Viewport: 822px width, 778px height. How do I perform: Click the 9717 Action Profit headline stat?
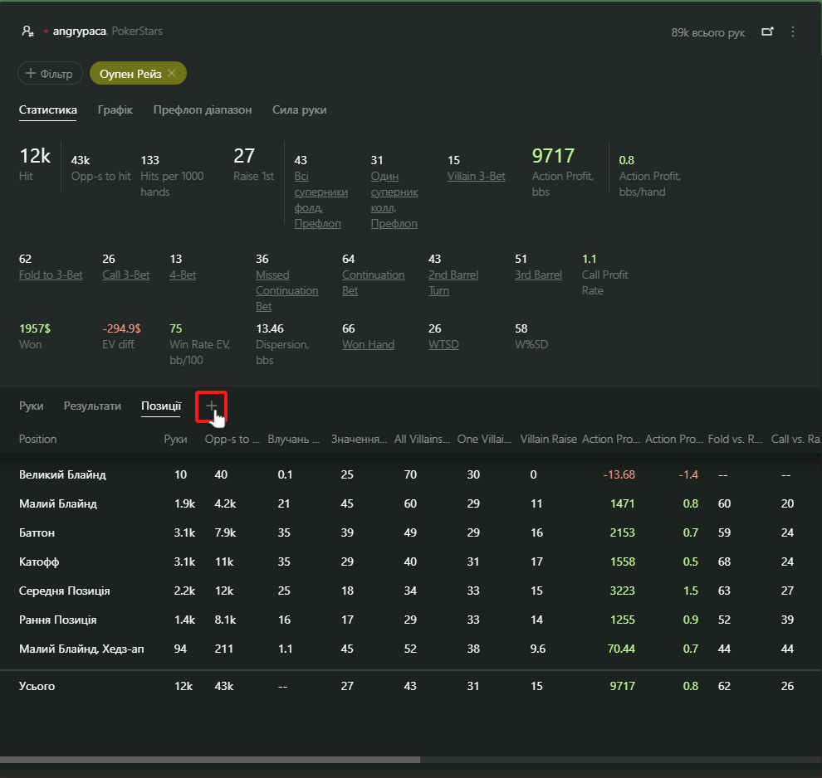coord(553,155)
